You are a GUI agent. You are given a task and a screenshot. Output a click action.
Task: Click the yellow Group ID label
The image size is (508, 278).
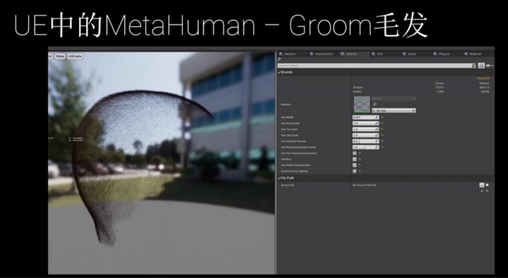(x=483, y=78)
